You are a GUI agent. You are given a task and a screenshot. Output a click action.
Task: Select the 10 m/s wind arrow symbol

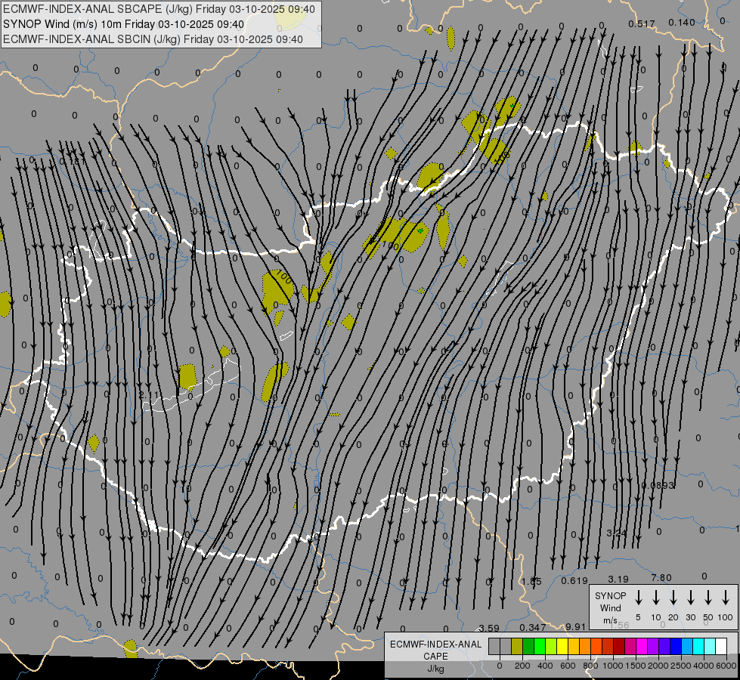[656, 598]
